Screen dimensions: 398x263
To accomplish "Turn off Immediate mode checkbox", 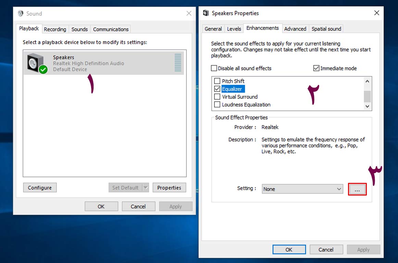I will coord(316,68).
